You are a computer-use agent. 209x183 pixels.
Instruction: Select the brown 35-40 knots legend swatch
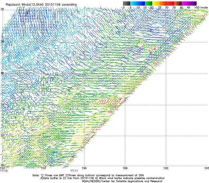178,3
